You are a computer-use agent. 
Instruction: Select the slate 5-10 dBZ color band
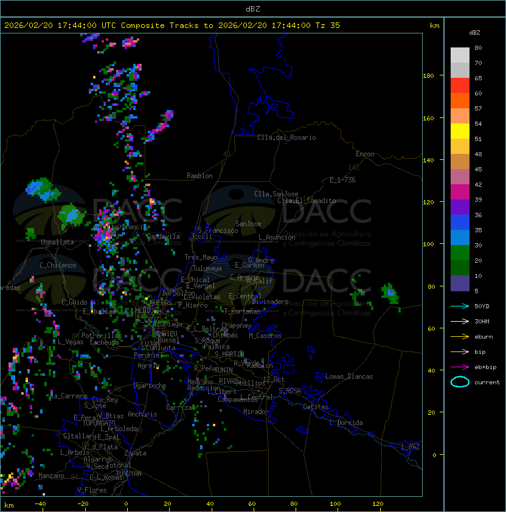[x=460, y=283]
